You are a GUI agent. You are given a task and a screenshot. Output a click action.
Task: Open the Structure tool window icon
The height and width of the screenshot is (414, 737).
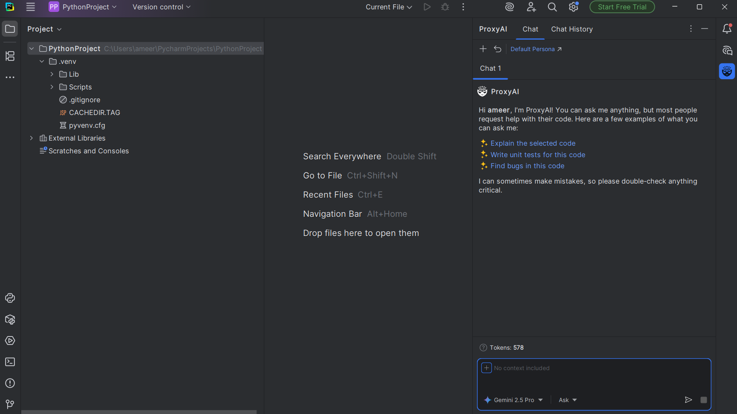point(10,56)
